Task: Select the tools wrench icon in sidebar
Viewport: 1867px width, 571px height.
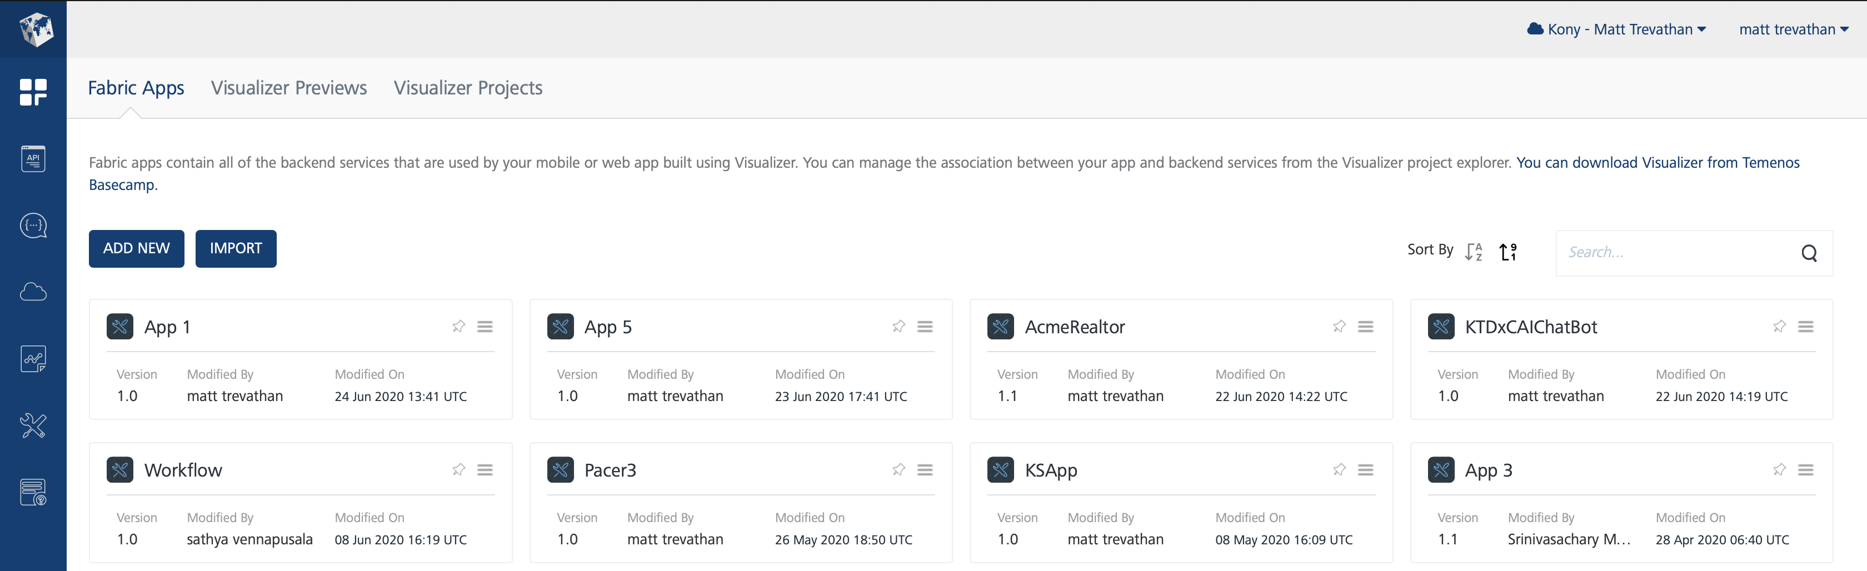Action: [33, 425]
